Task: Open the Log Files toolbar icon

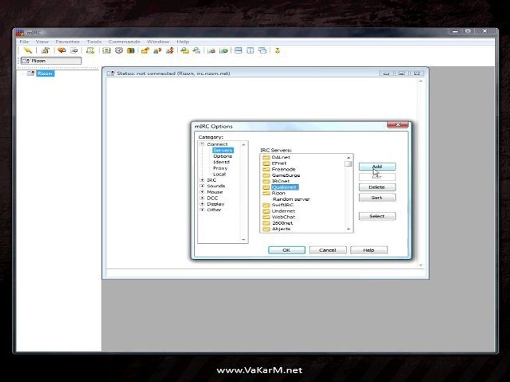Action: click(197, 50)
